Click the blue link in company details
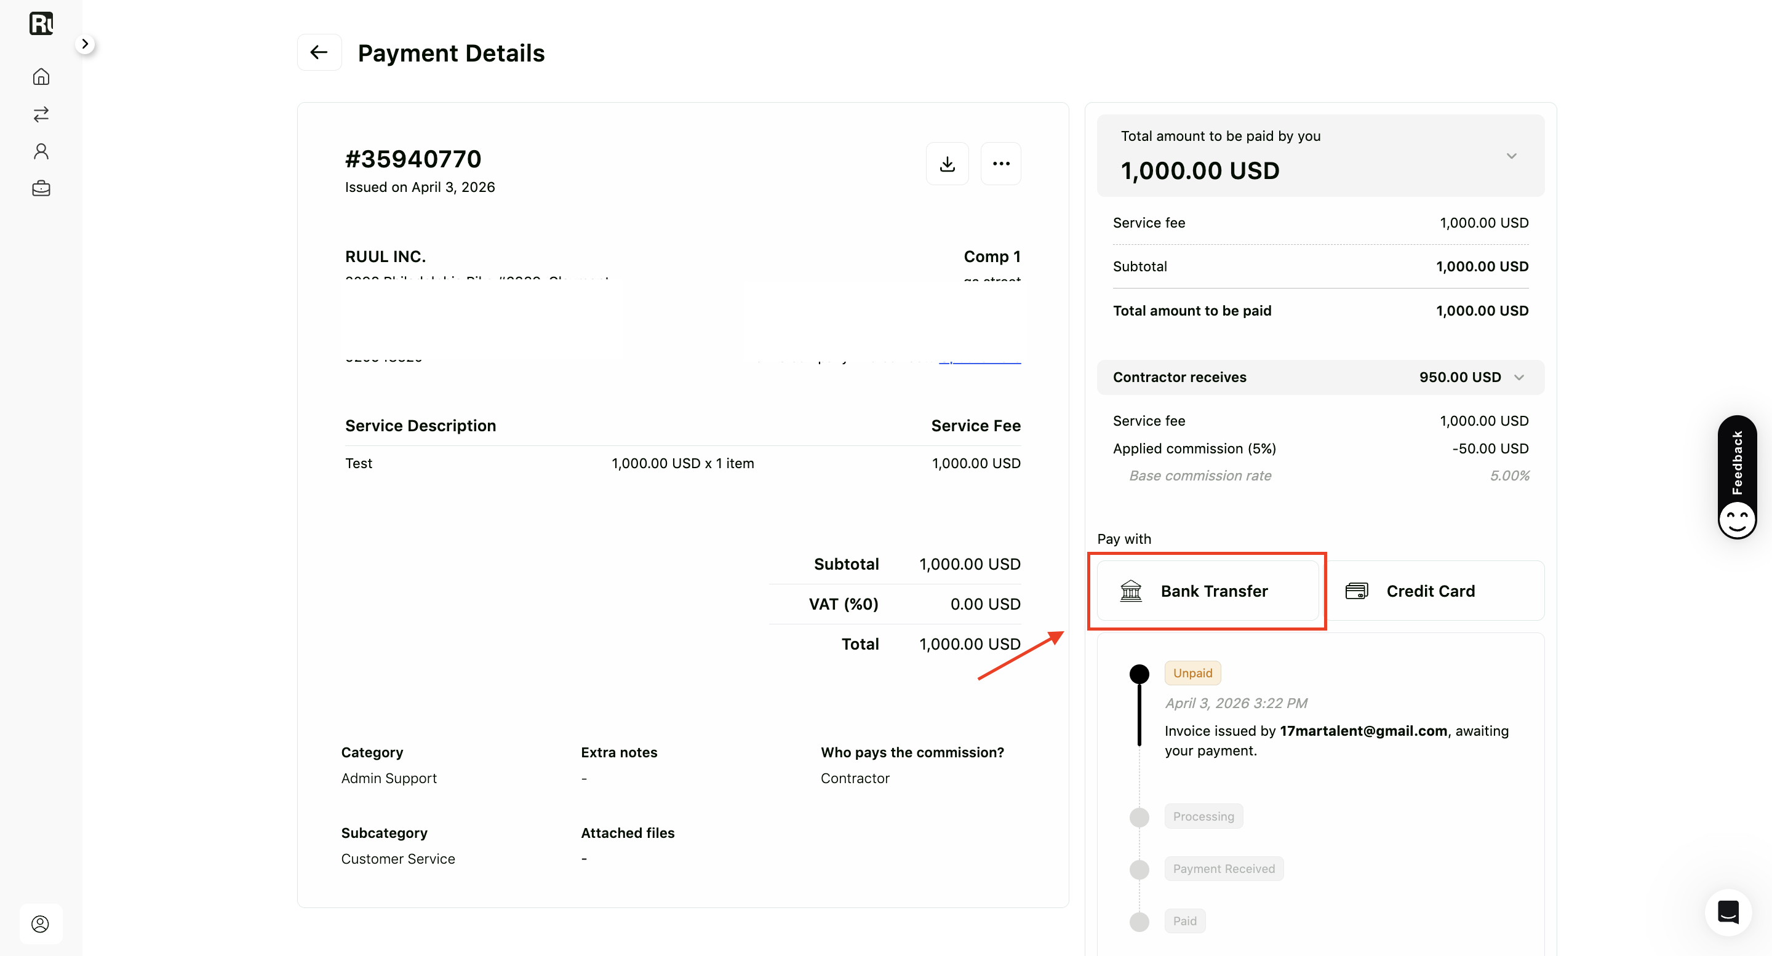 point(980,360)
